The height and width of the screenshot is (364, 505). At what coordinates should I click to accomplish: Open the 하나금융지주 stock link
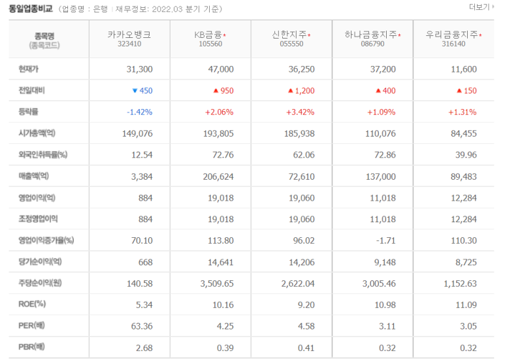click(x=370, y=35)
